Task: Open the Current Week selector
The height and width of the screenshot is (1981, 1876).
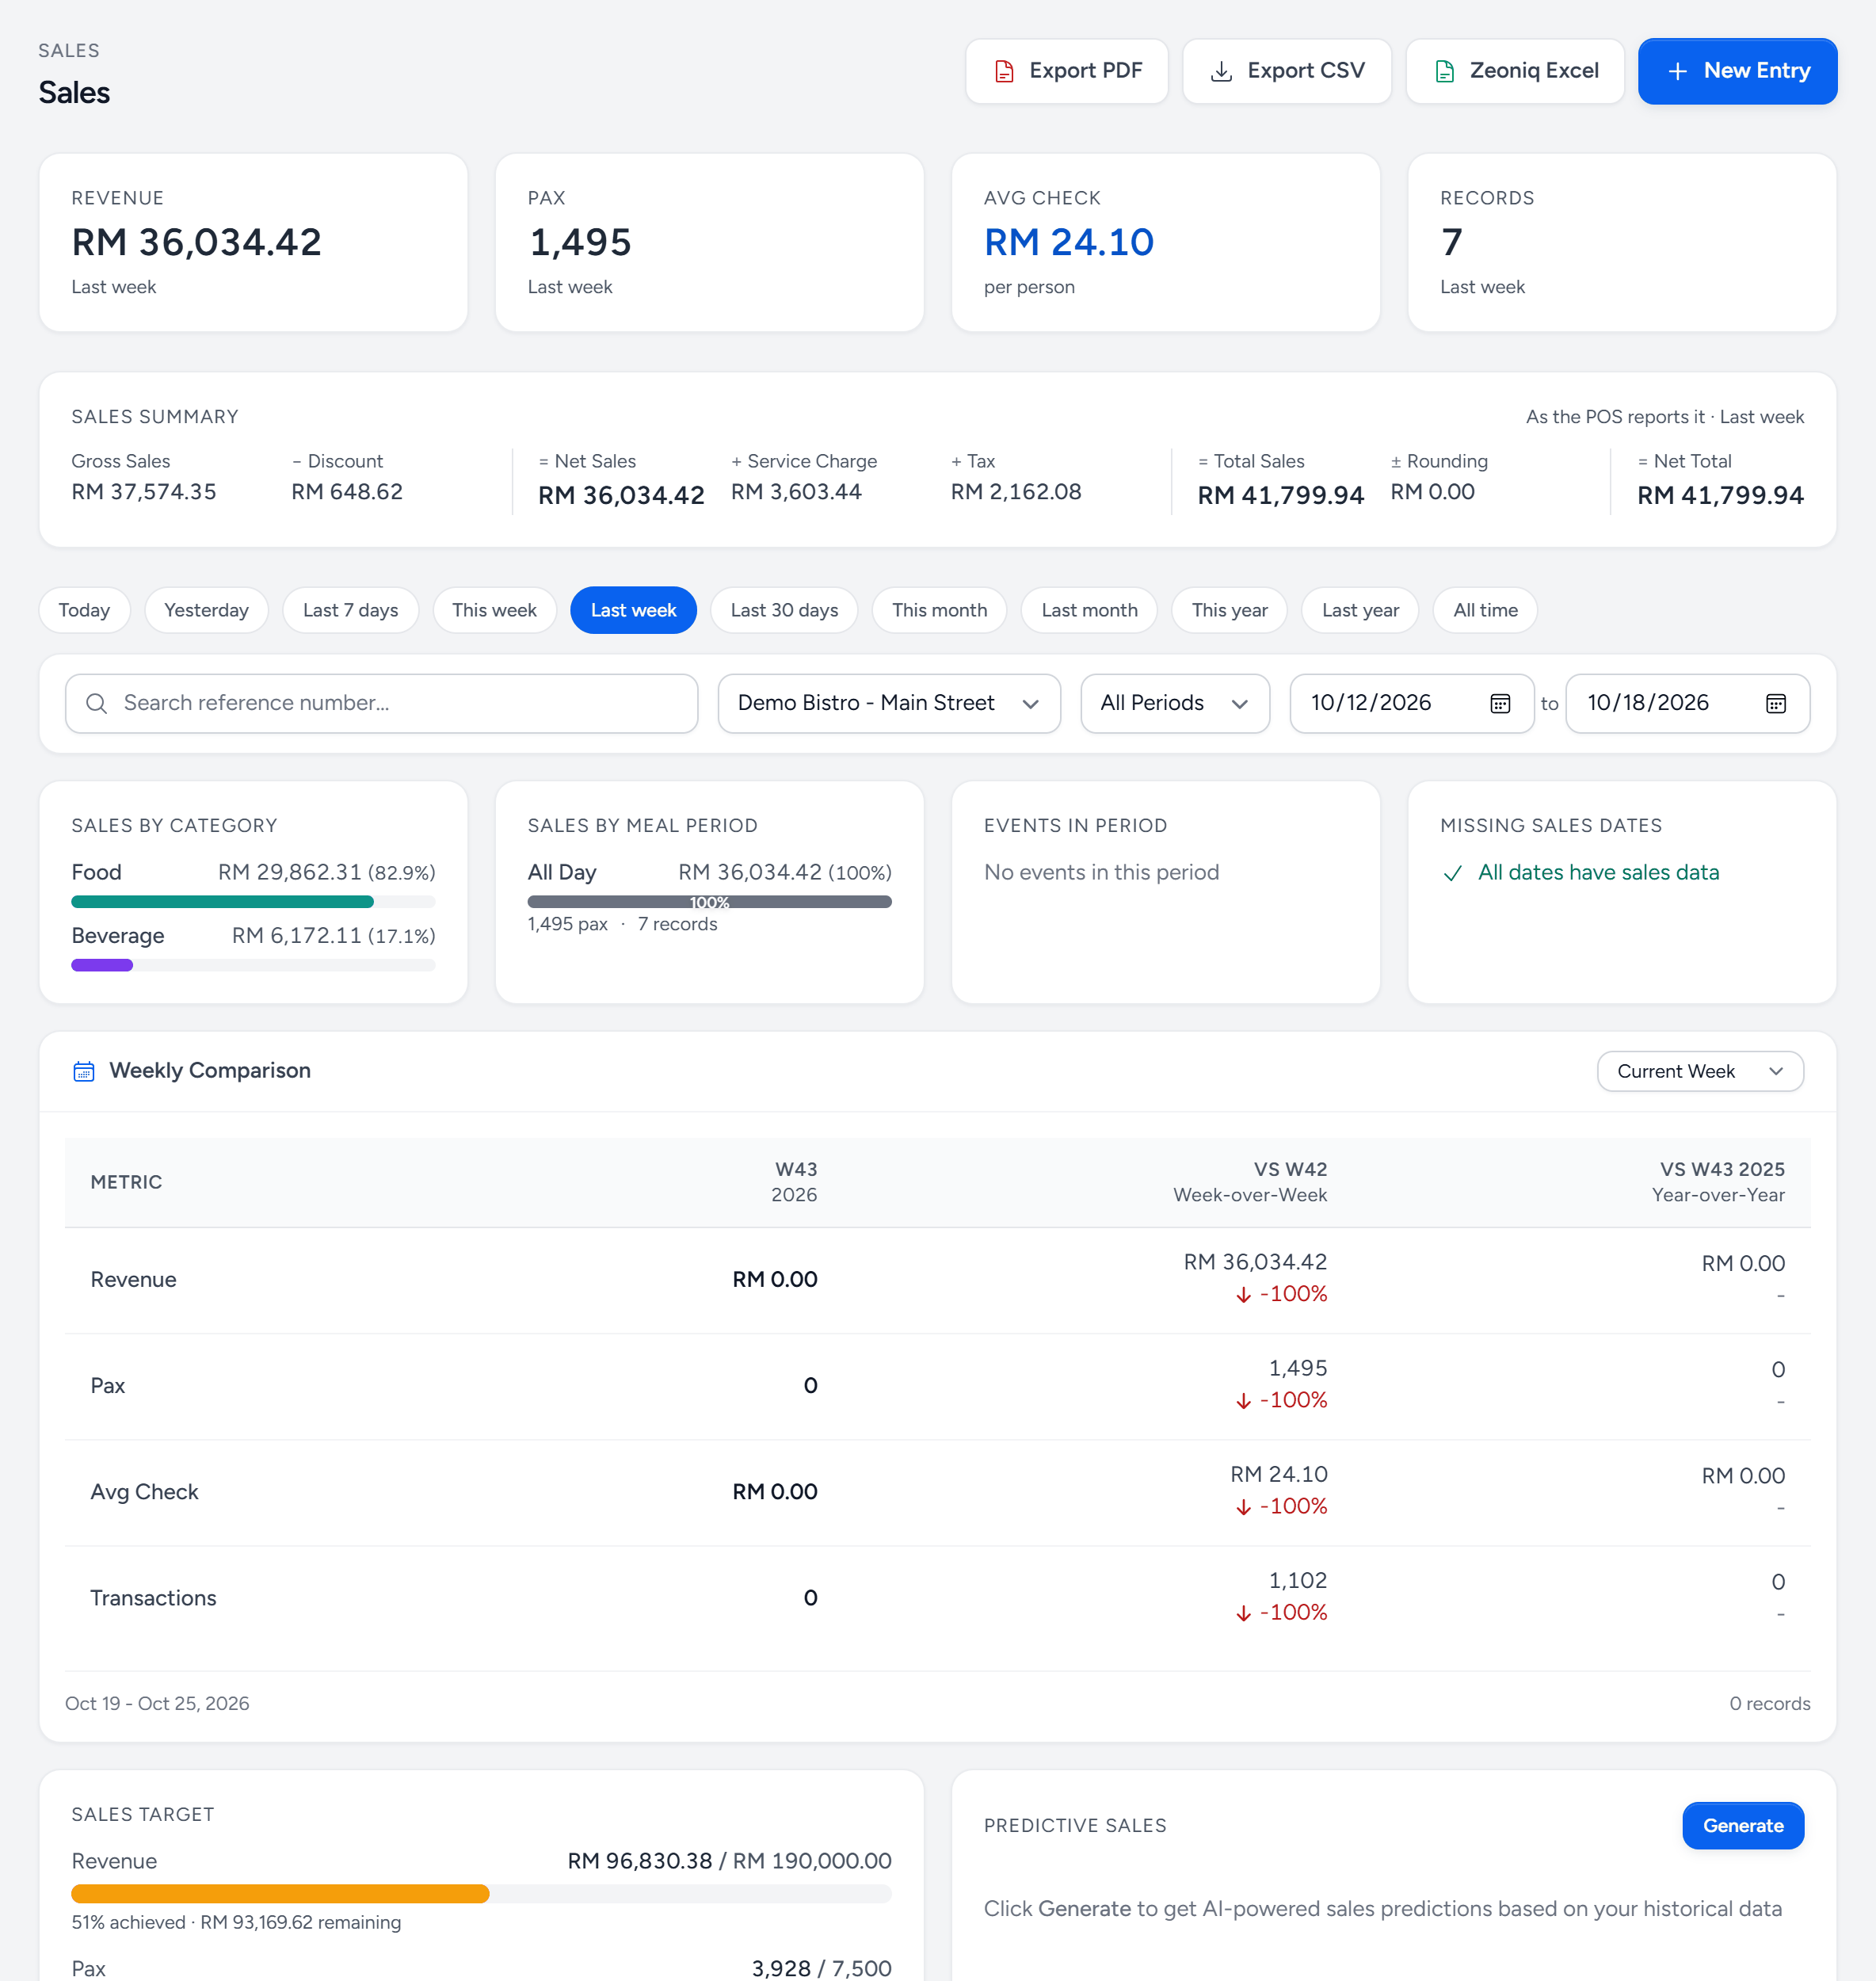Action: point(1700,1072)
